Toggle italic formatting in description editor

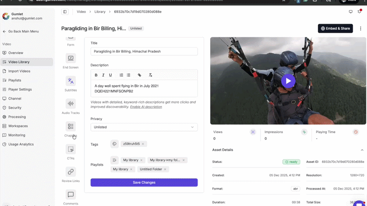click(103, 75)
